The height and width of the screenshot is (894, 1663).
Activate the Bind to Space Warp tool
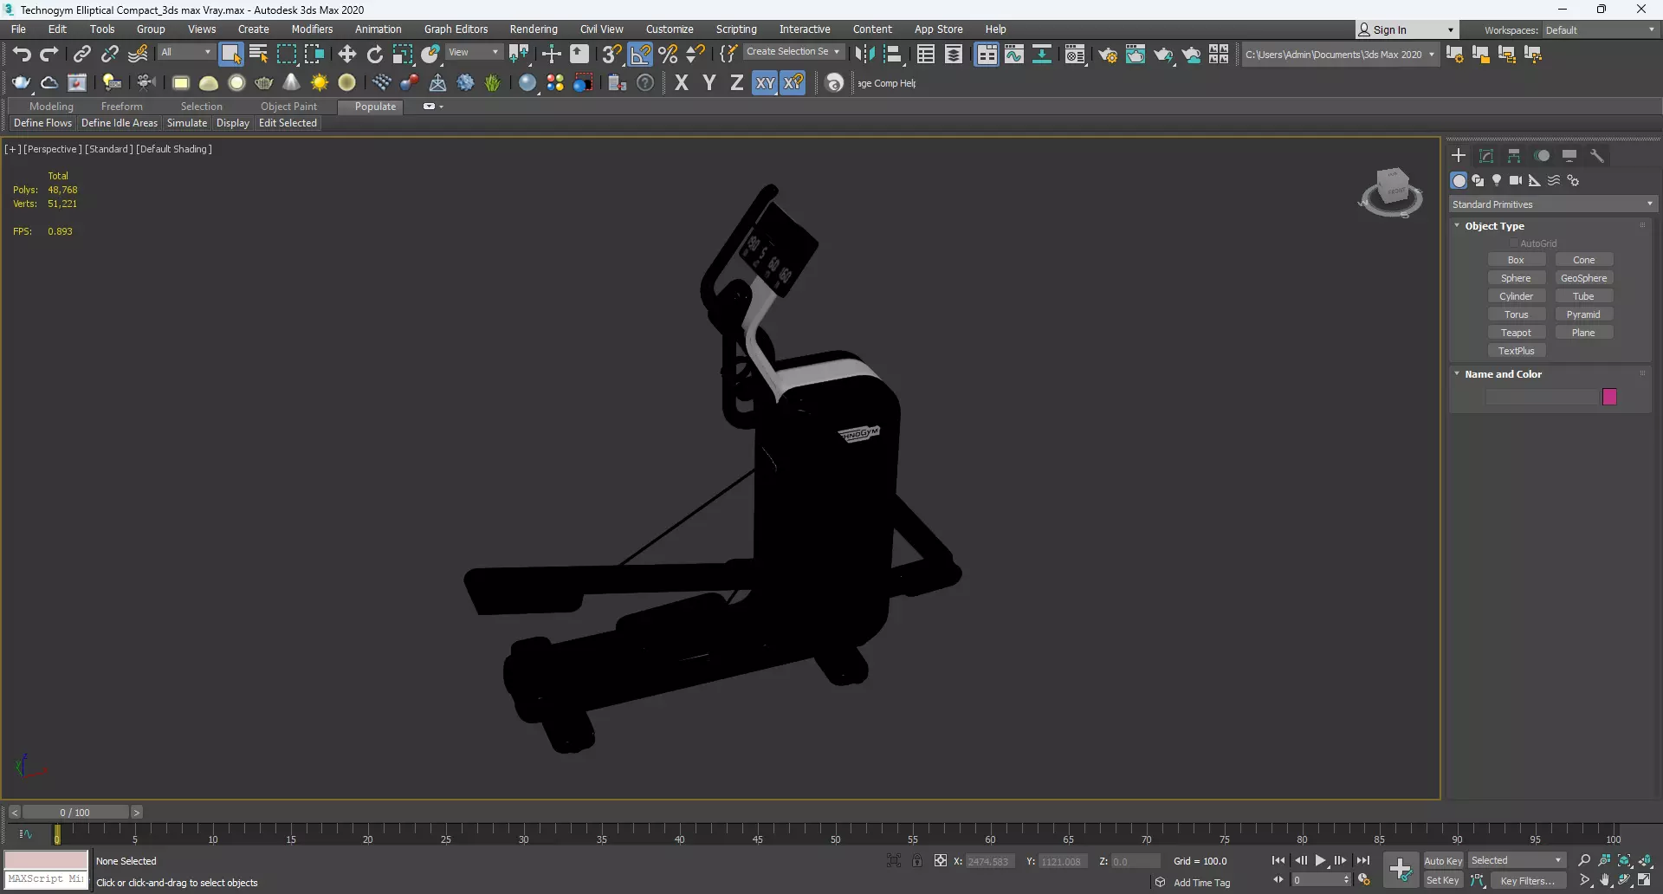click(x=138, y=55)
